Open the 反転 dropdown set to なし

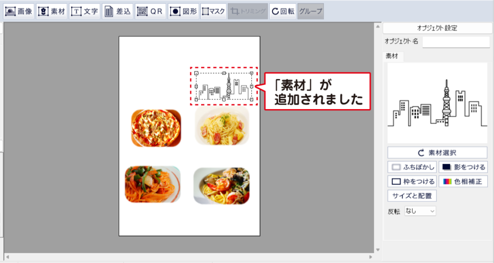point(420,211)
